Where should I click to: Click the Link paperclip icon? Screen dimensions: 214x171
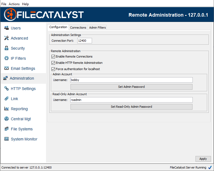7,98
